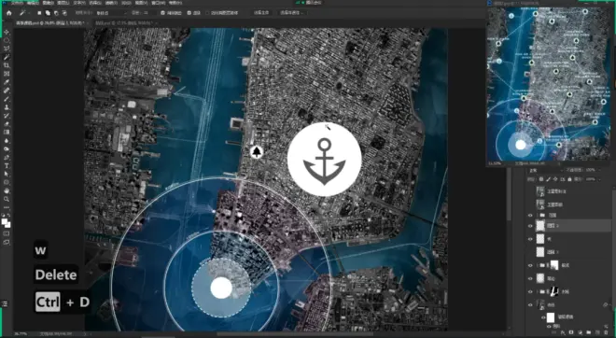This screenshot has height=338, width=616.
Task: Select the Polygonal Lasso tool
Action: [7, 49]
